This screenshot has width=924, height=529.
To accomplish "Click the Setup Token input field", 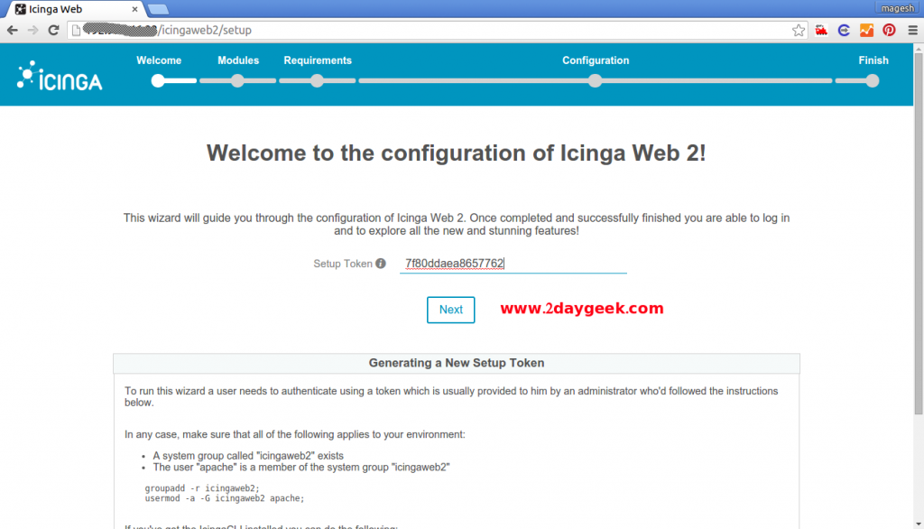I will [513, 263].
